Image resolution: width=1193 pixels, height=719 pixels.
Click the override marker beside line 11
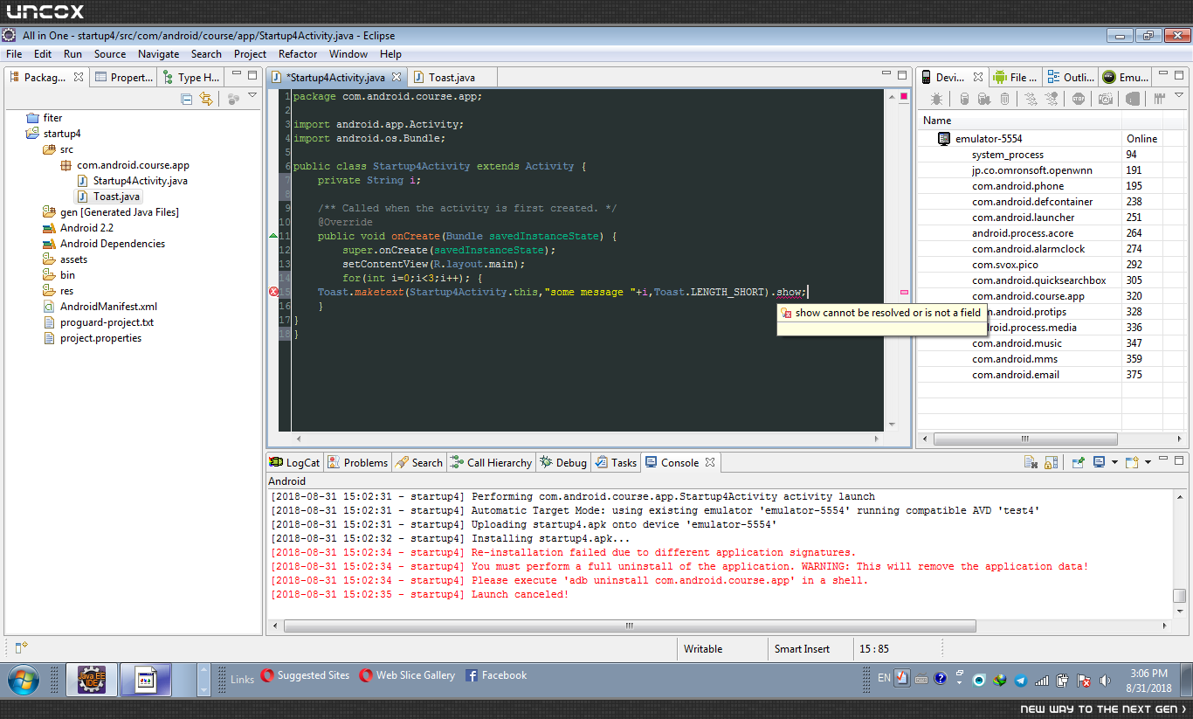click(x=272, y=236)
